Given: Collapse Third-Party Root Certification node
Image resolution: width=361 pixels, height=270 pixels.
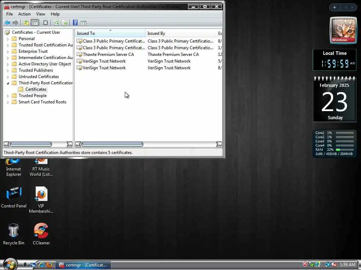Looking at the screenshot, I should (8, 83).
